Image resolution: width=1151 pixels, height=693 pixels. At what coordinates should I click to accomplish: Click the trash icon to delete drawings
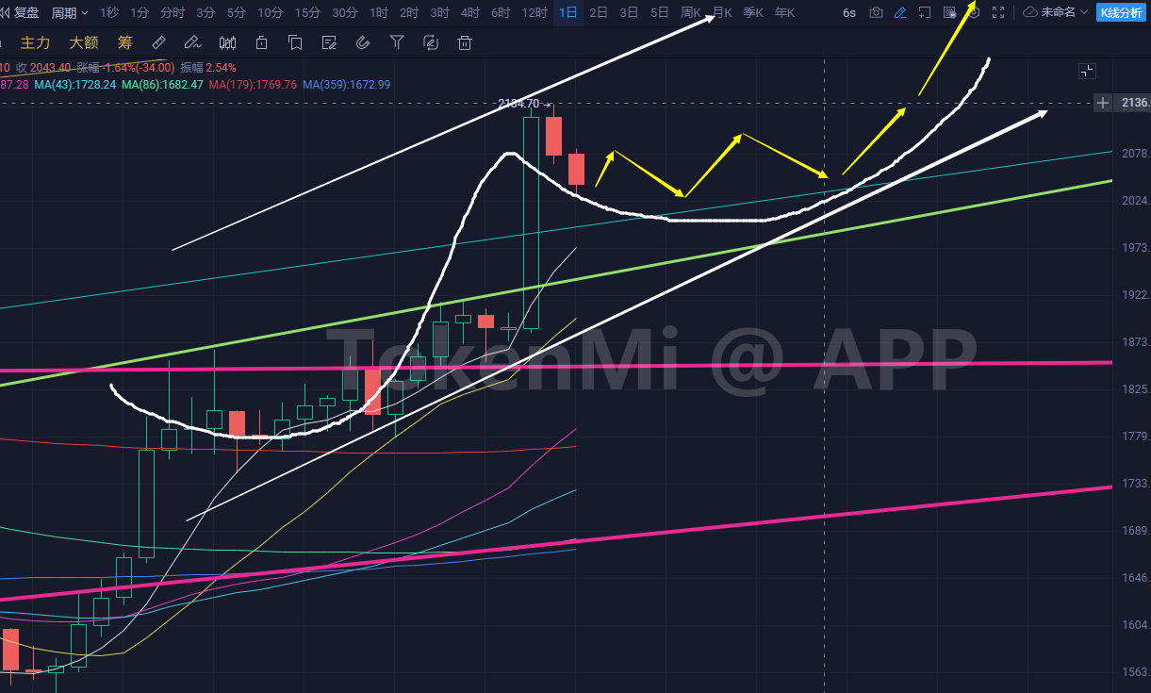coord(464,42)
